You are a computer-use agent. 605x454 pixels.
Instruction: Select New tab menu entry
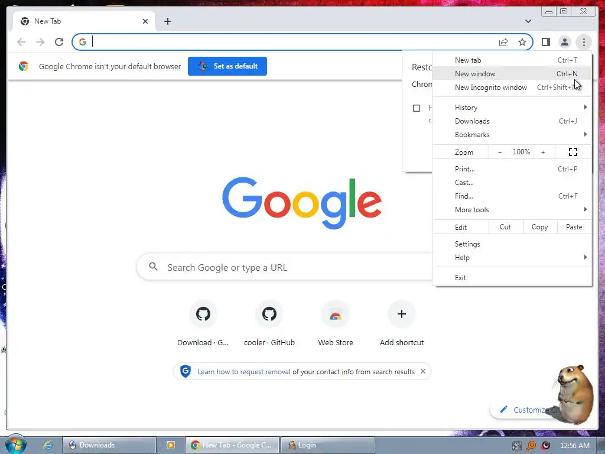pyautogui.click(x=512, y=60)
